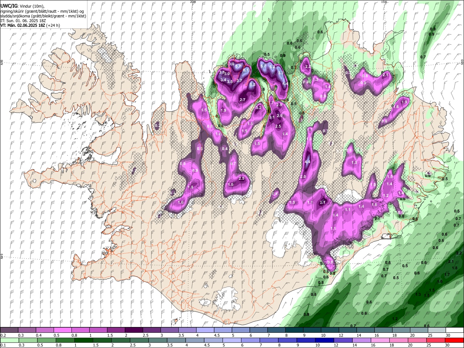Image resolution: width=464 pixels, height=348 pixels.
Task: Click the '15W' longitude label at top
Action: pyautogui.click(x=384, y=2)
